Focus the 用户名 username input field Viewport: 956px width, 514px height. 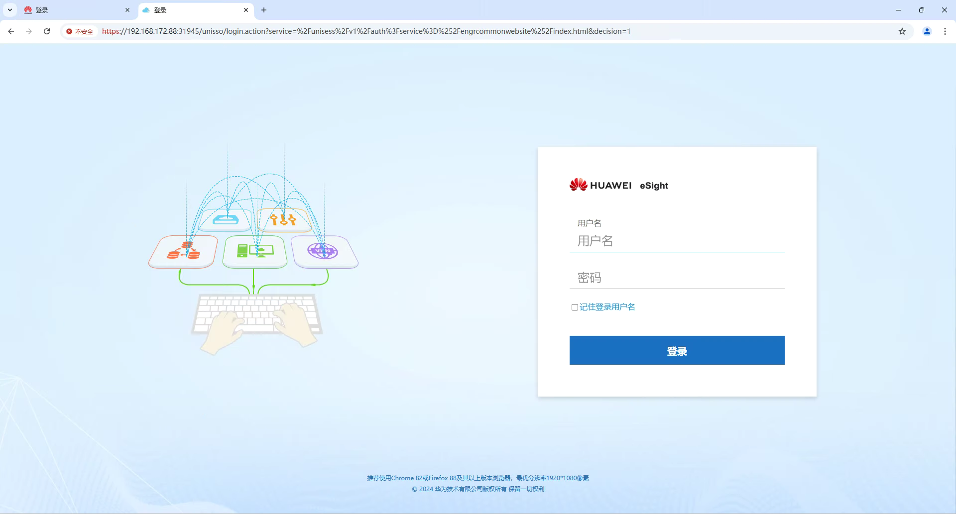677,241
